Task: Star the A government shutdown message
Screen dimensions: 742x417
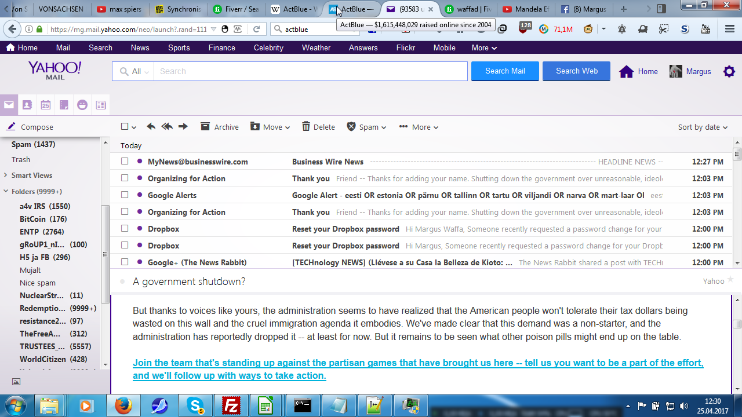Action: (730, 280)
